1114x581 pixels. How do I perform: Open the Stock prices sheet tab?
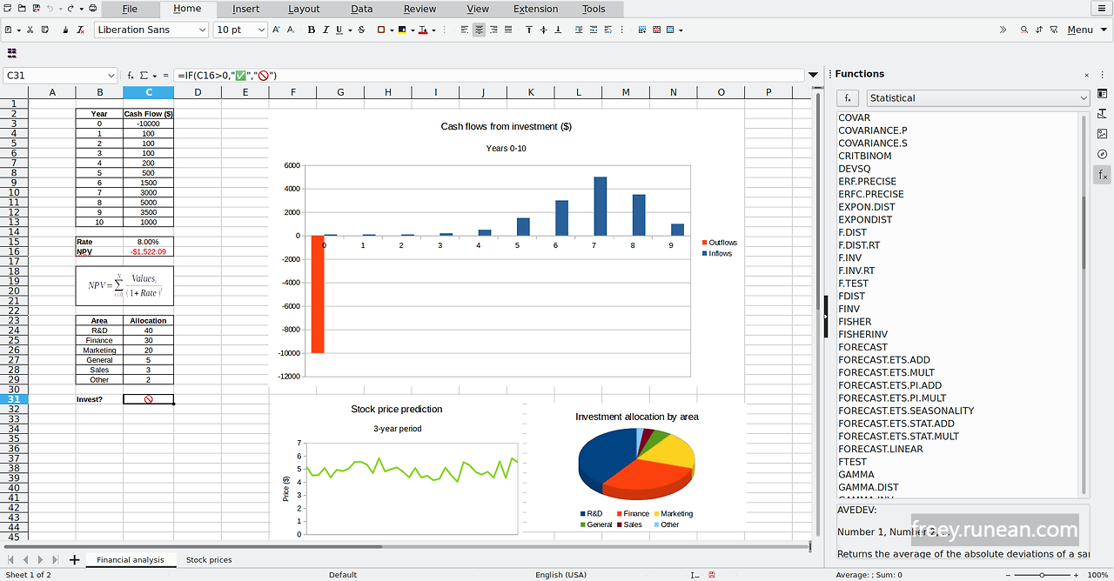208,559
